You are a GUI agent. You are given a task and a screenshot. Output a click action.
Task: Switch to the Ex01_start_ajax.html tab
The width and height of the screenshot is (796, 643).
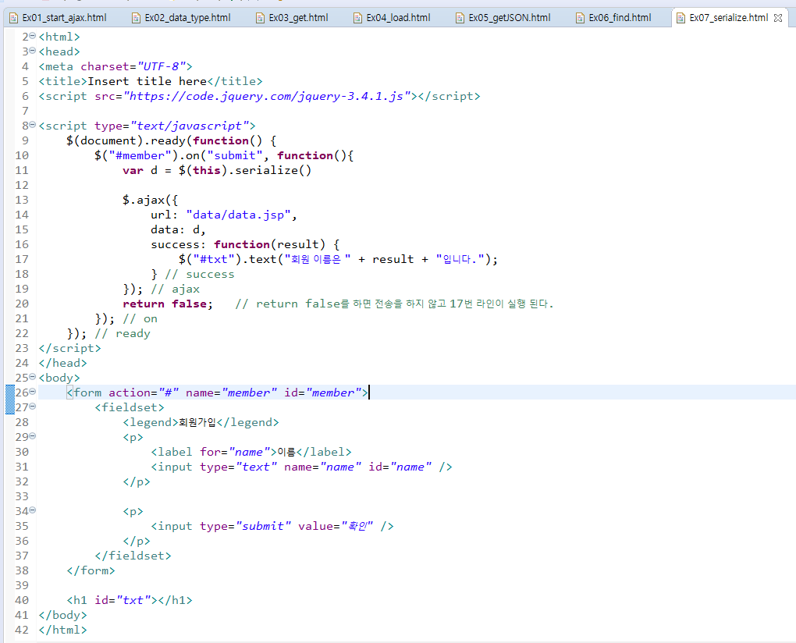pyautogui.click(x=59, y=18)
